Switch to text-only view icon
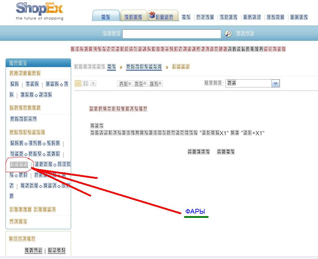This screenshot has height=259, width=318. click(x=93, y=83)
